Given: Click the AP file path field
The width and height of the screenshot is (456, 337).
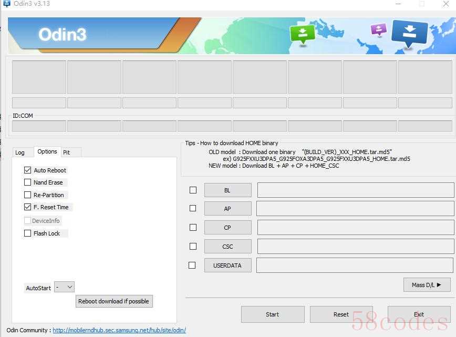Looking at the screenshot, I should pos(355,208).
